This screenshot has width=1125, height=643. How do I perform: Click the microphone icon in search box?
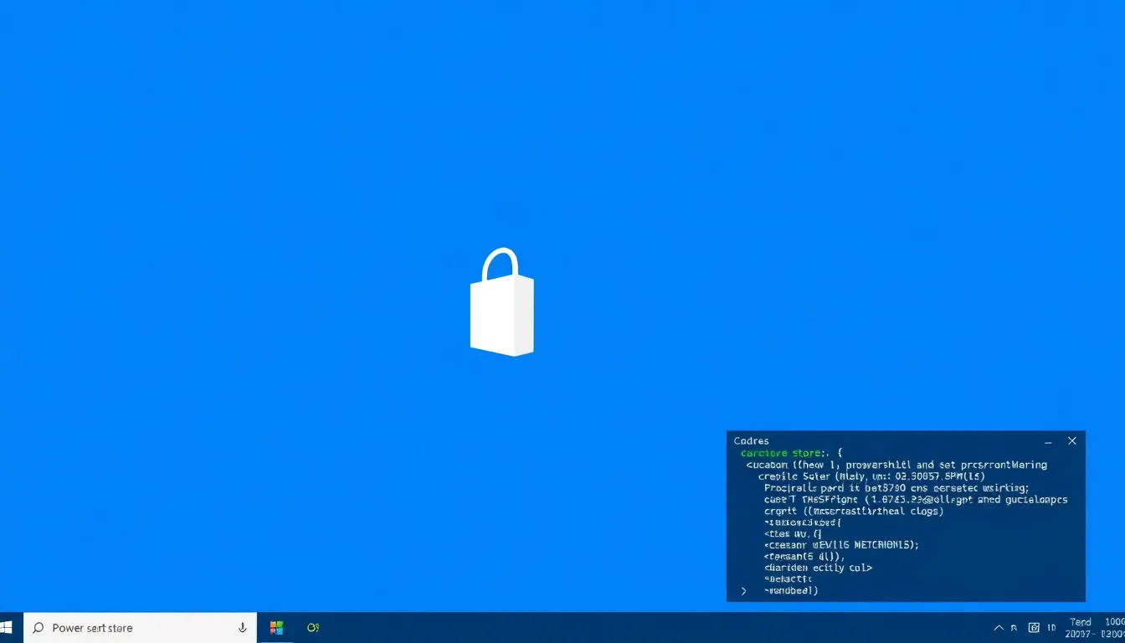click(x=242, y=628)
